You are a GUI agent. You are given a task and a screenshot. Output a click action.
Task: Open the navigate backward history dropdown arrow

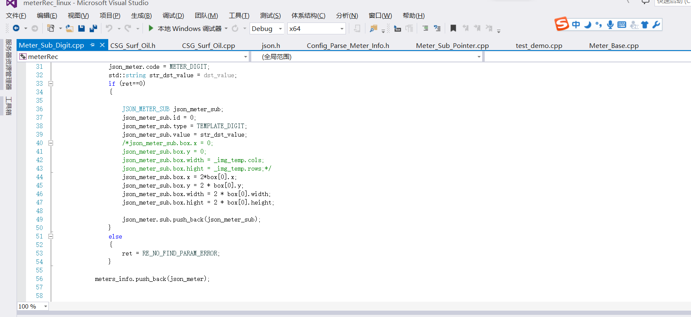point(26,28)
